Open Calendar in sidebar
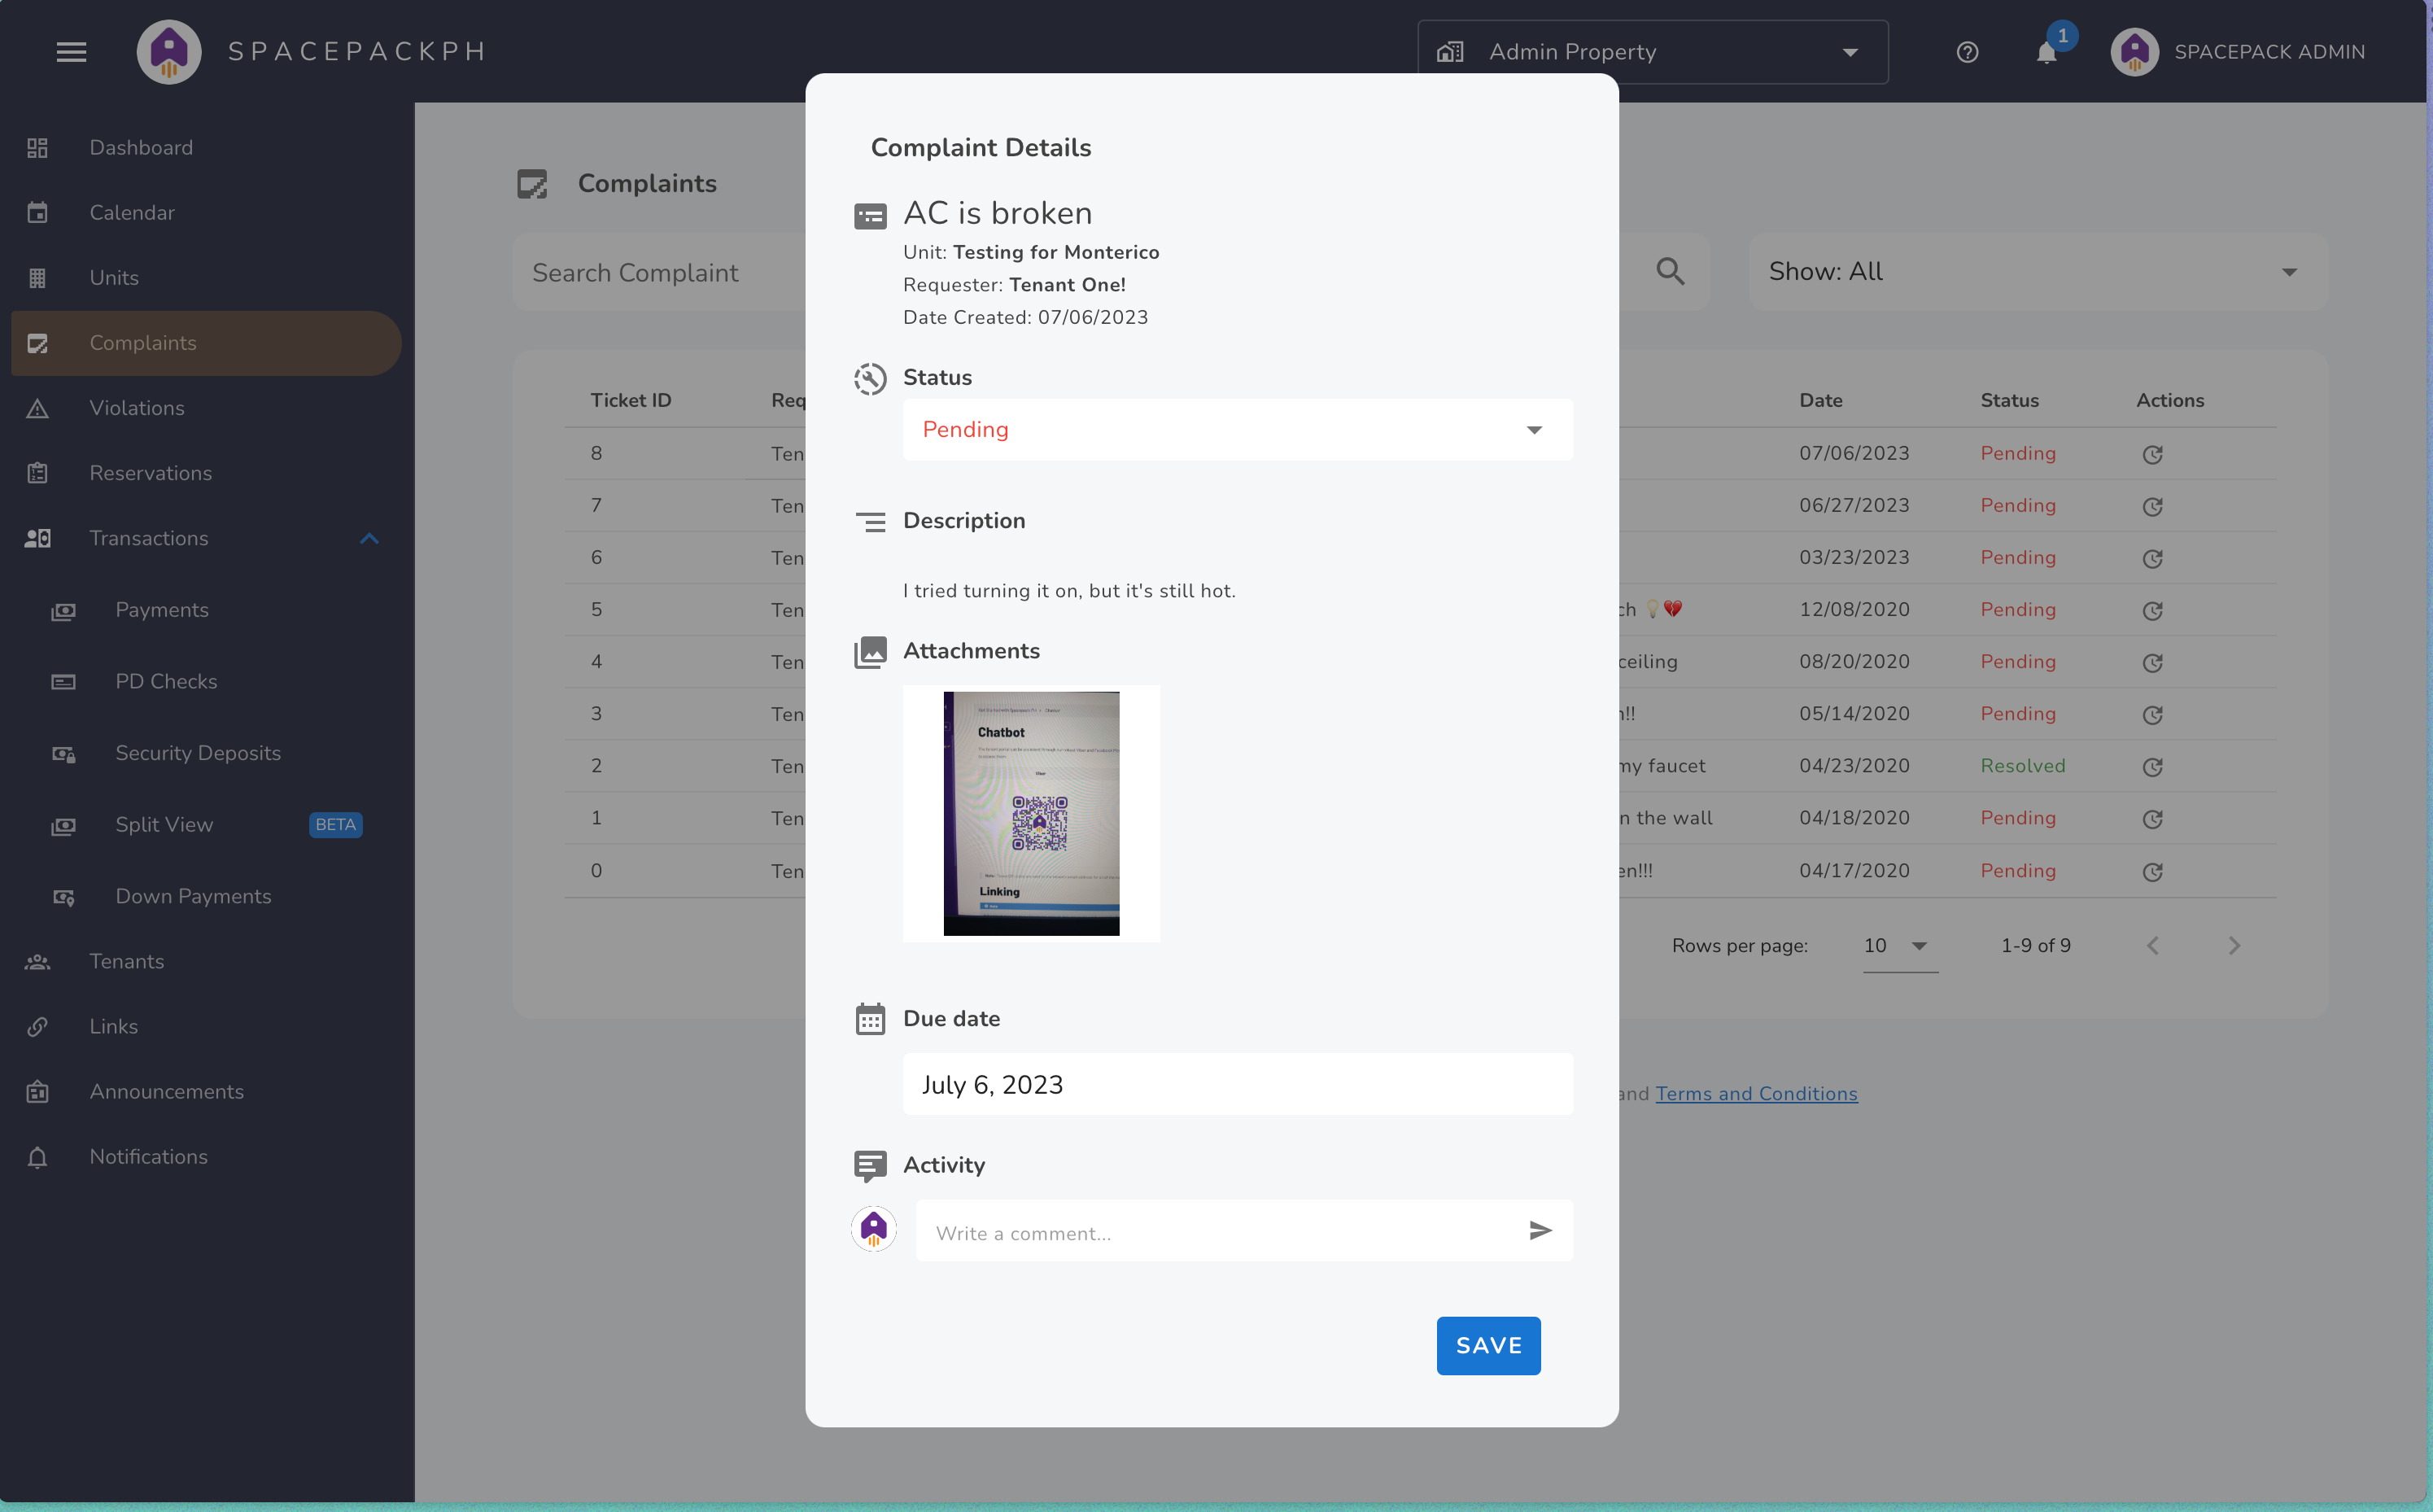Image resolution: width=2433 pixels, height=1512 pixels. [x=207, y=213]
